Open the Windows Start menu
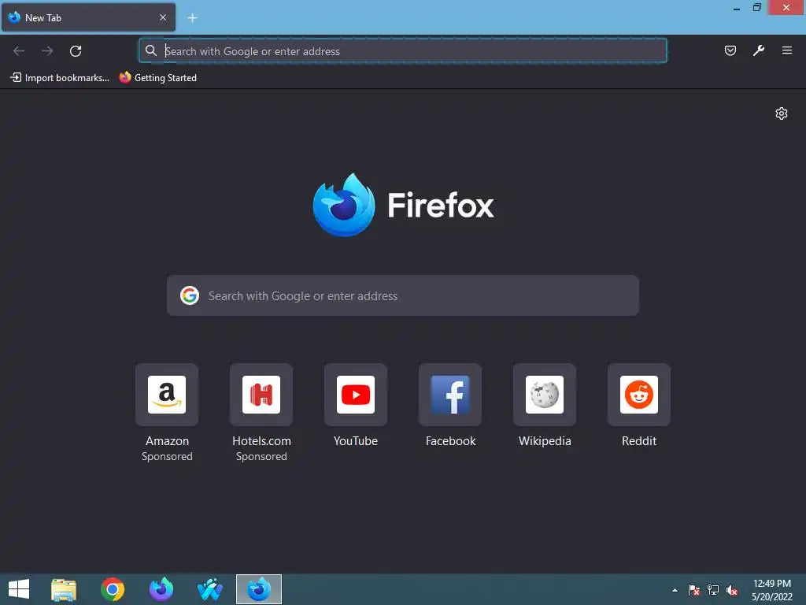This screenshot has width=806, height=605. pyautogui.click(x=19, y=589)
